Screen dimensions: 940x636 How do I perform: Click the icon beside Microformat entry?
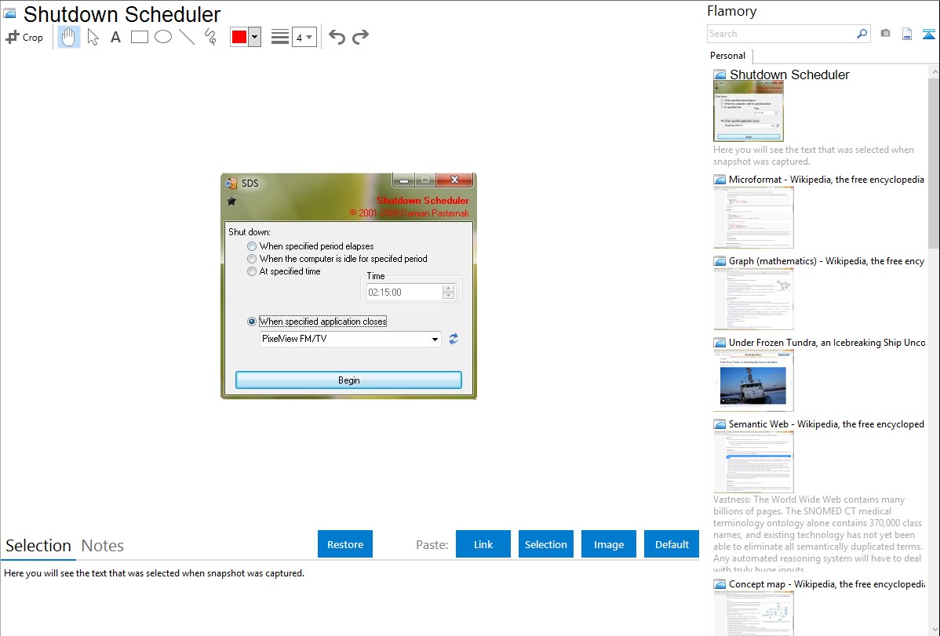pyautogui.click(x=720, y=180)
